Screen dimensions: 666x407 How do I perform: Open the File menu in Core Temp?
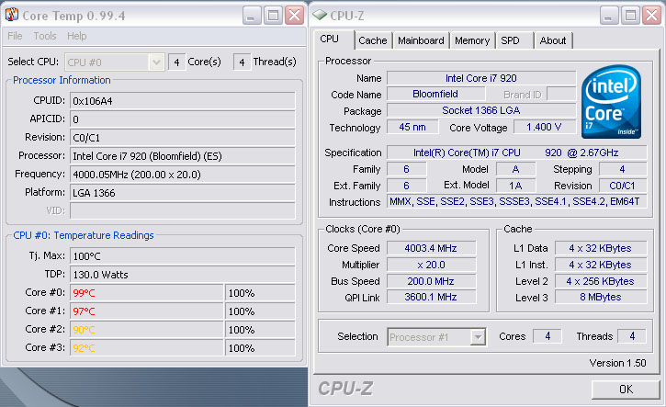click(x=15, y=36)
